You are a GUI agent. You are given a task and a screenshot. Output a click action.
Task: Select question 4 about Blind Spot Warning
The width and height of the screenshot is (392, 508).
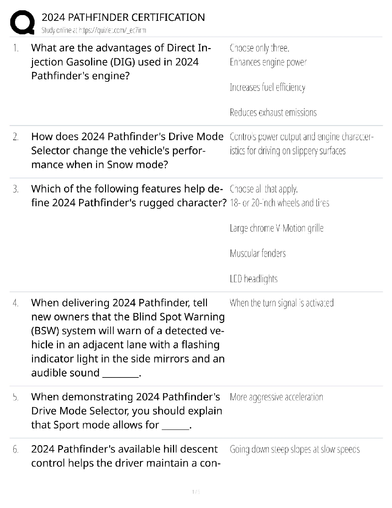coord(127,337)
